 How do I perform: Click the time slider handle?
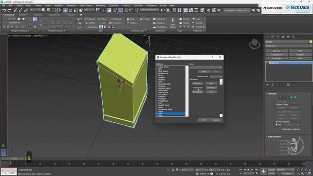(14, 158)
